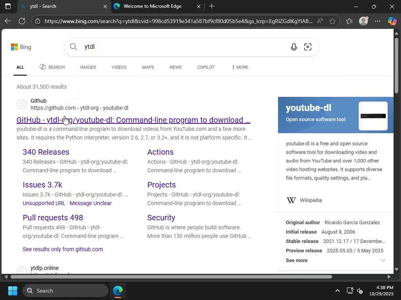Image resolution: width=401 pixels, height=300 pixels.
Task: Open the COPILOT tab
Action: point(206,67)
